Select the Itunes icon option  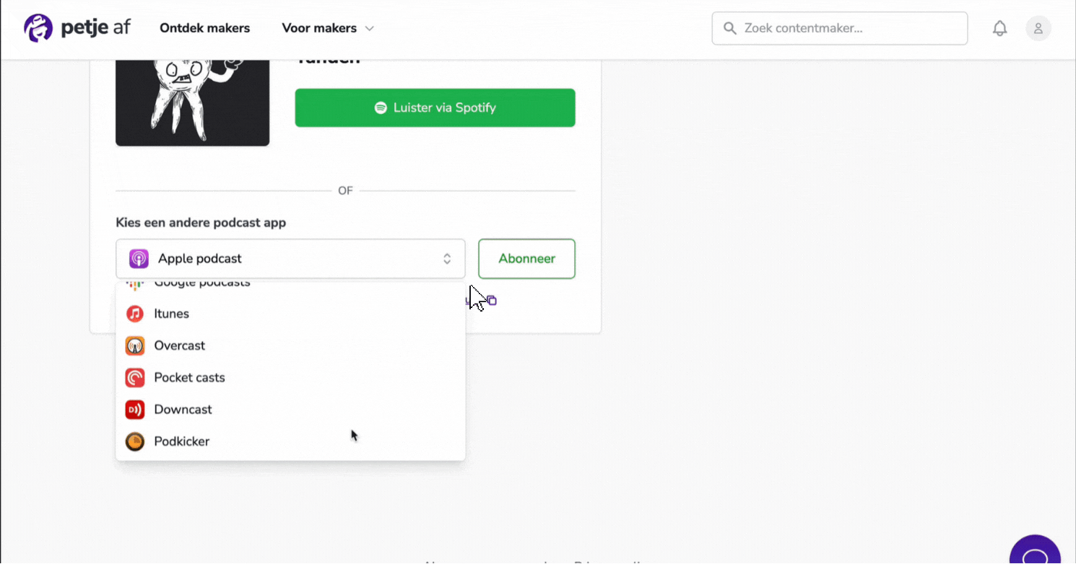(x=135, y=314)
